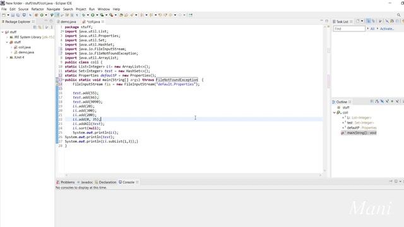Maximize the editor area
Viewport: 404px width, 227px height.
(x=327, y=21)
